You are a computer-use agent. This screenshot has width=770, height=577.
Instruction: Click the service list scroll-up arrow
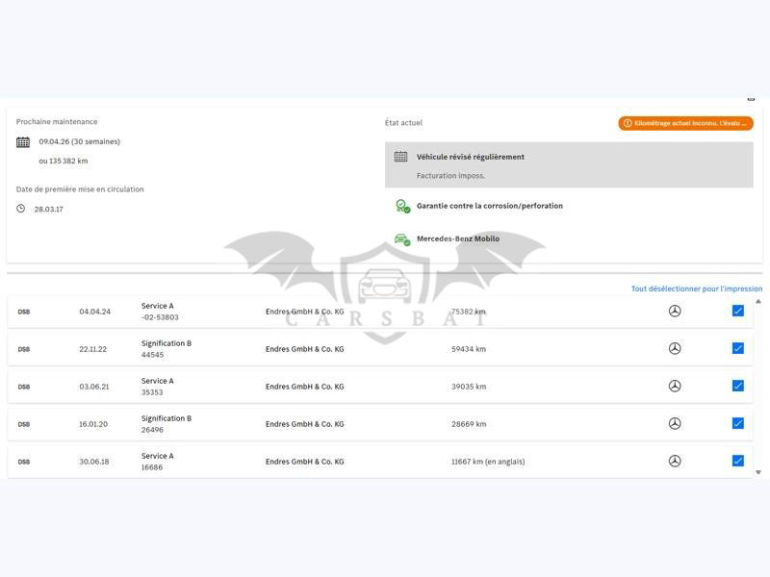tap(757, 301)
